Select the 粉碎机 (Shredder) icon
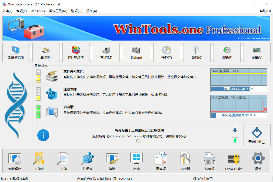Viewport: 273px width, 182px height. coord(209,161)
